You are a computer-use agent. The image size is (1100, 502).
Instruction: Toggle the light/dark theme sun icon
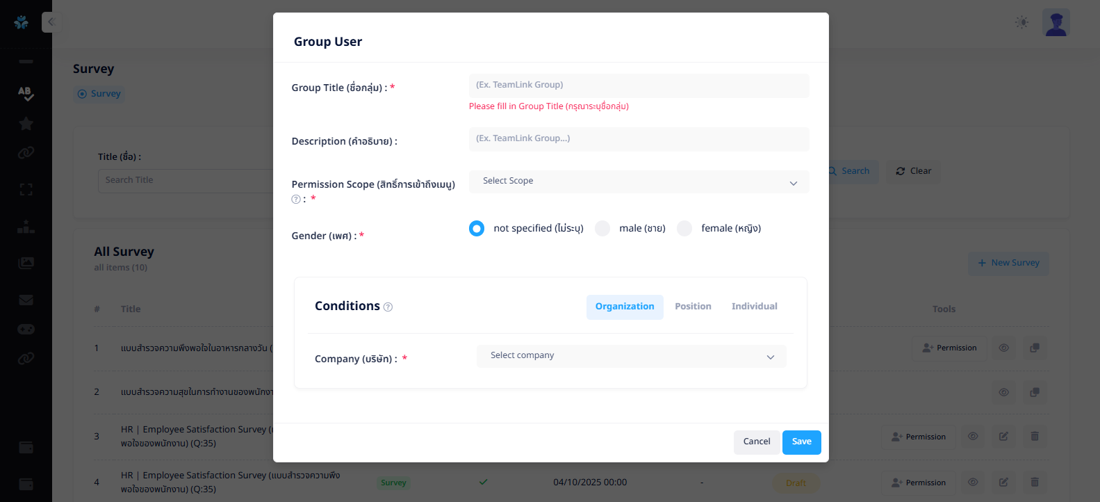pyautogui.click(x=1021, y=22)
